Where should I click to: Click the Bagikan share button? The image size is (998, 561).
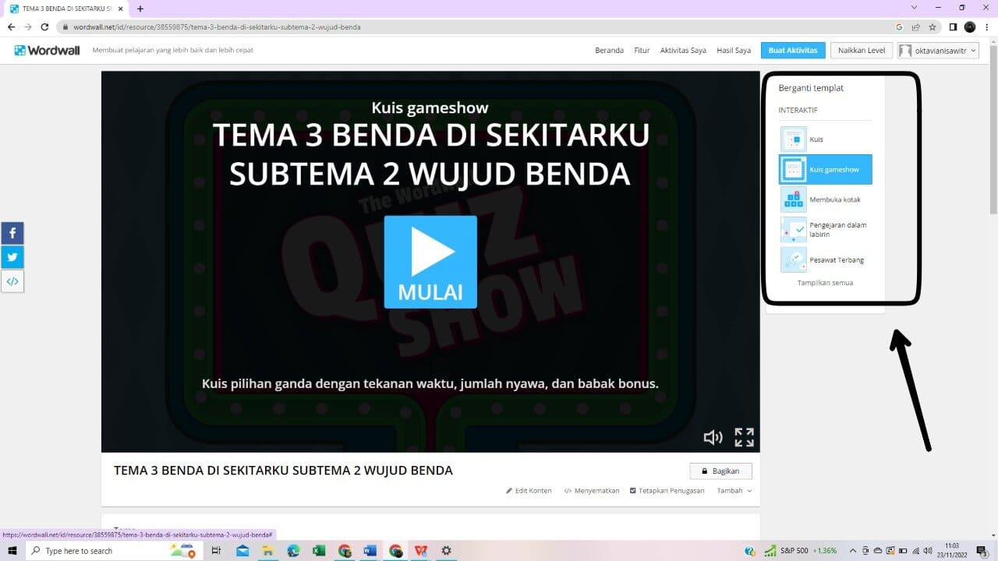click(x=720, y=471)
